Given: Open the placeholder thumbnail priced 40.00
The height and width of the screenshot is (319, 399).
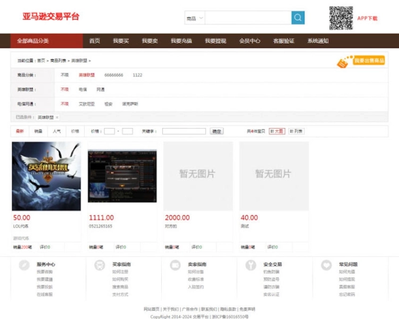Looking at the screenshot, I should (274, 177).
